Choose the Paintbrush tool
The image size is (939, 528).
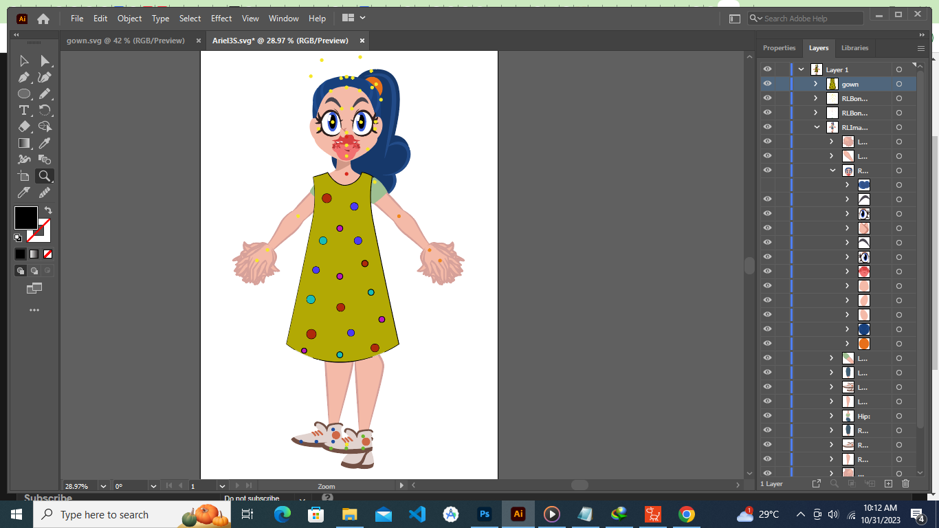(45, 93)
